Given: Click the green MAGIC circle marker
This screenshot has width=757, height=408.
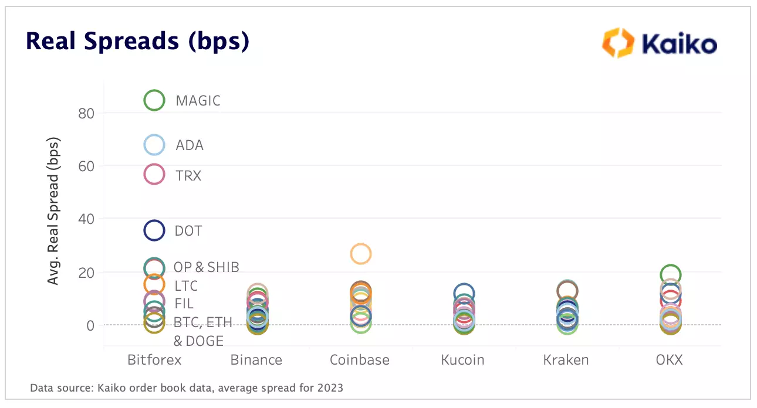Looking at the screenshot, I should pyautogui.click(x=154, y=100).
